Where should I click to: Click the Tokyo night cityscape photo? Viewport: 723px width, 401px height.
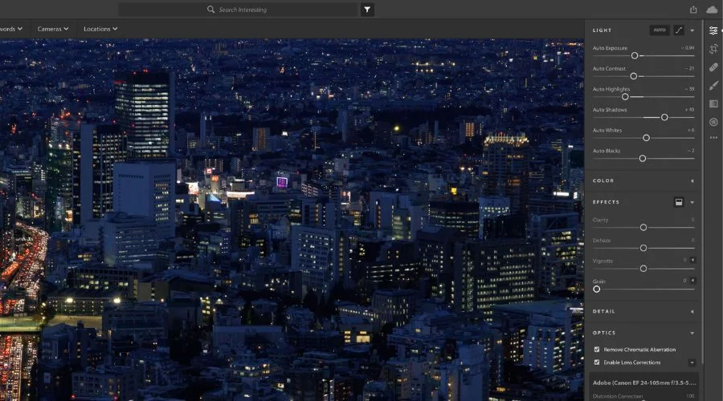point(292,220)
